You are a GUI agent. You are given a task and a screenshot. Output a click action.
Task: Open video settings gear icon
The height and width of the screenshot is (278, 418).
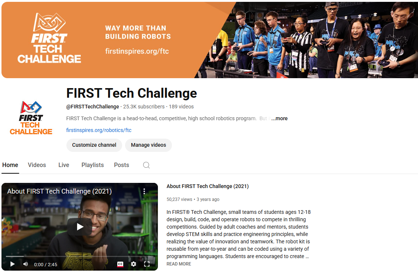134,264
